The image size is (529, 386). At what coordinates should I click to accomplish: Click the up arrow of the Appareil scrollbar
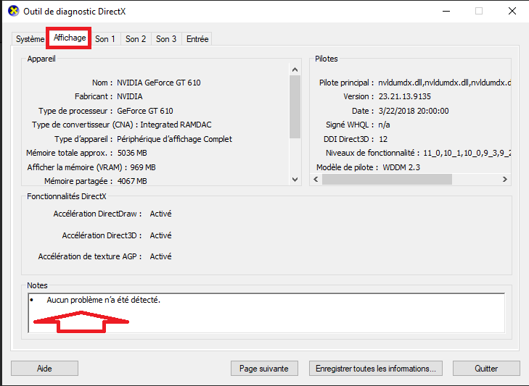click(x=295, y=70)
